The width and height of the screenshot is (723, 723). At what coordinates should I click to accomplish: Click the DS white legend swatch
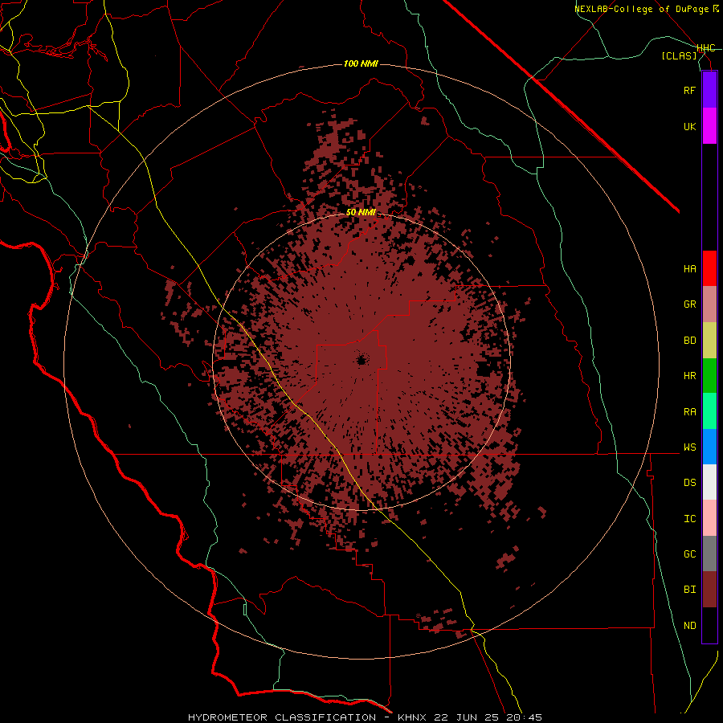tap(709, 482)
